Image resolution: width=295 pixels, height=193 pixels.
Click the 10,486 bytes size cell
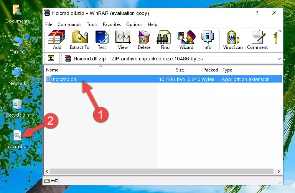click(171, 79)
